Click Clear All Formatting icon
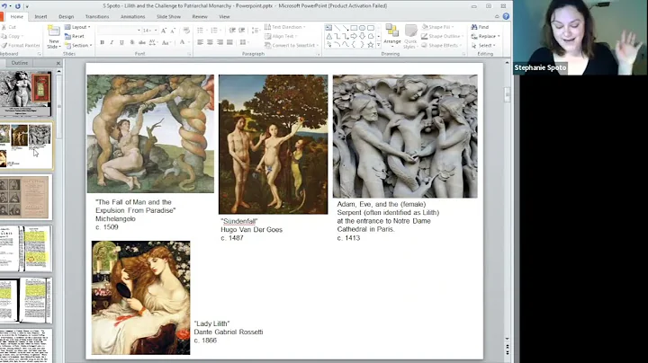Screen dimensions: 648x363 [186, 31]
